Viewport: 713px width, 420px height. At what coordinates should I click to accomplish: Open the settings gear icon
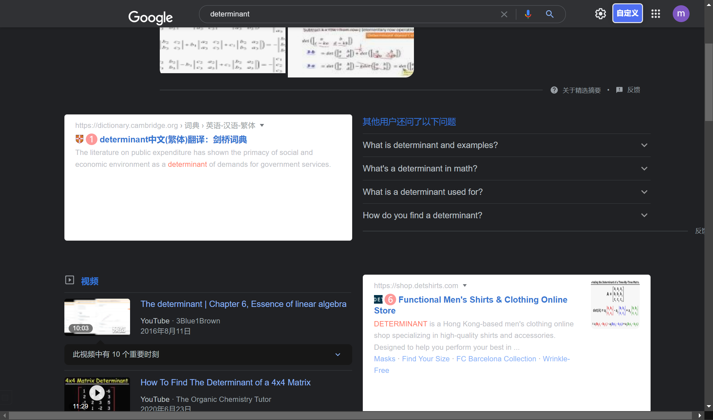600,14
